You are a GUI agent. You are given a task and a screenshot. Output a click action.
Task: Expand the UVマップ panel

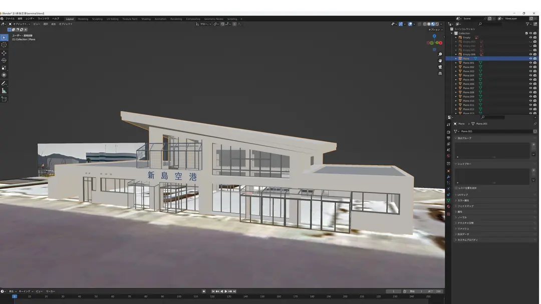tap(495, 195)
